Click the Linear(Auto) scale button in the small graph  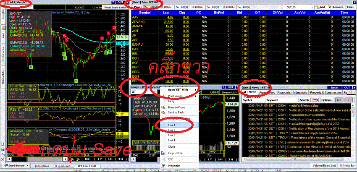(228, 92)
